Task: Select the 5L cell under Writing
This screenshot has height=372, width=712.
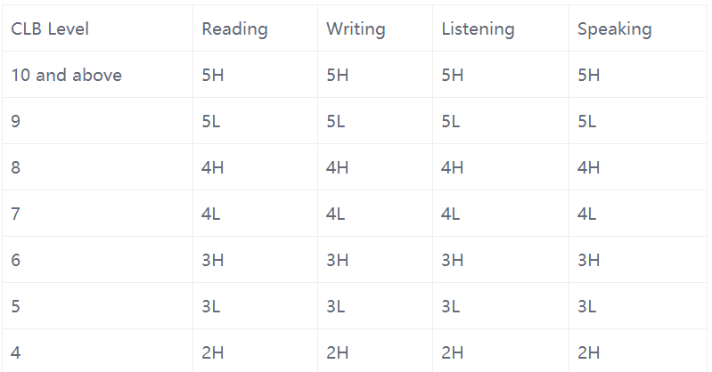Action: click(336, 122)
